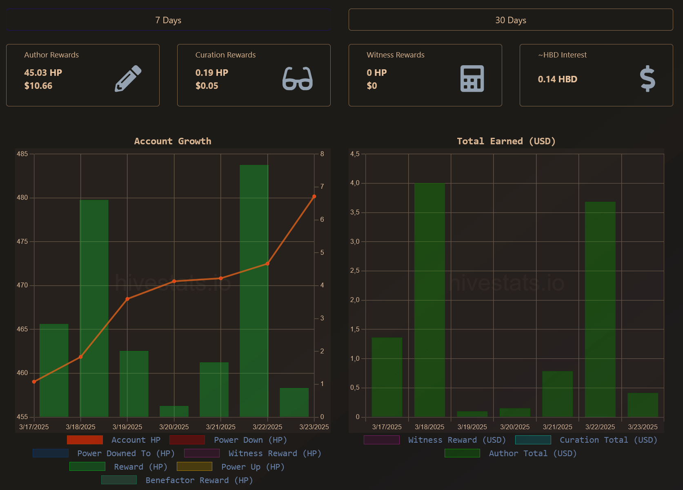Toggle Witness Reward (USD) legend item
This screenshot has height=490, width=683.
click(381, 440)
